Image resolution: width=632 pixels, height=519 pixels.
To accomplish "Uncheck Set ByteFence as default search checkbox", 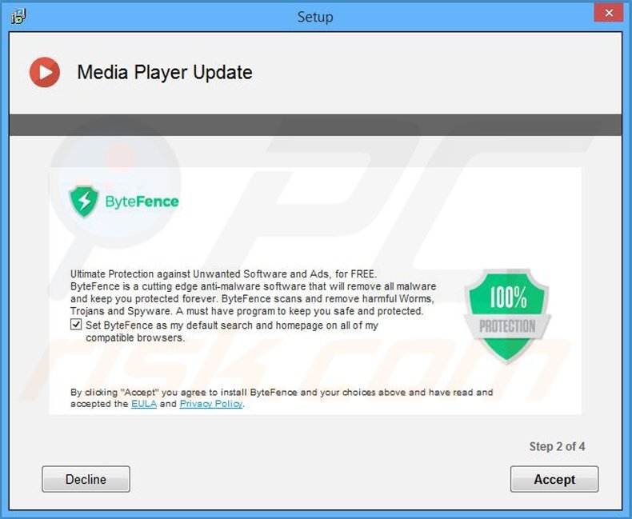I will (76, 325).
